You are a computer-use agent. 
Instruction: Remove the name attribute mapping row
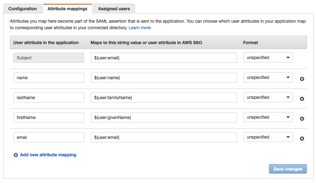tap(302, 79)
